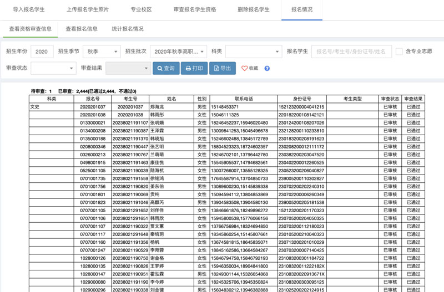Switch to 导入报名学生 tab
444x292 pixels.
coord(29,10)
